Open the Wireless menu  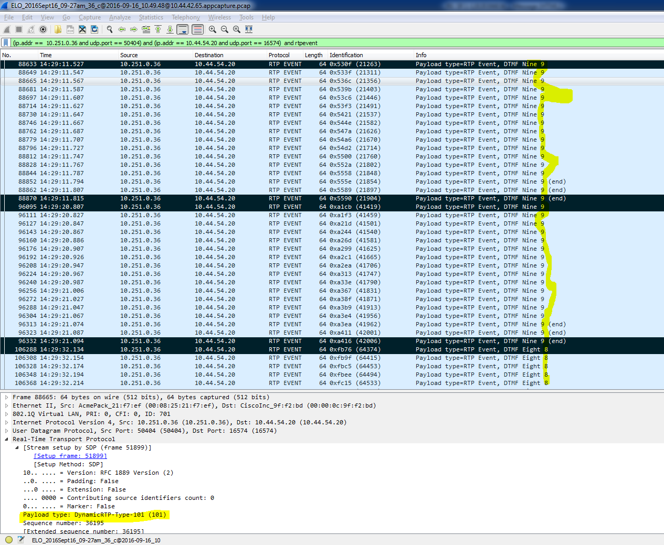(219, 17)
